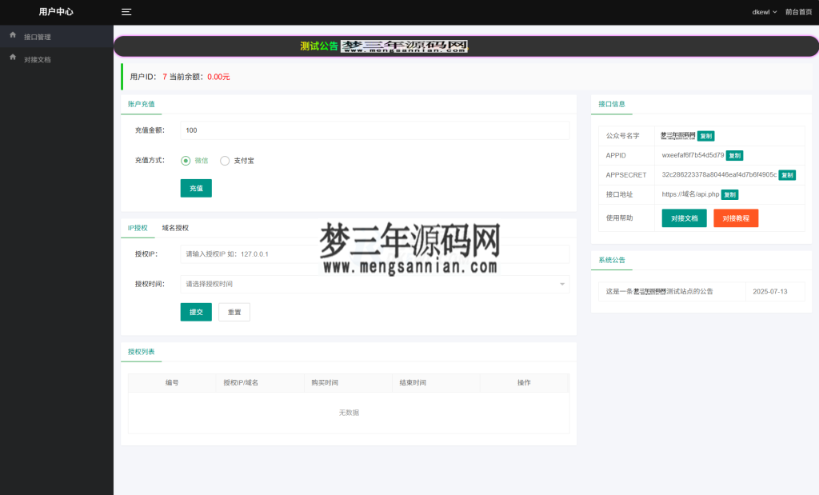Copy the APPSECRET using its 复制 badge

point(787,175)
